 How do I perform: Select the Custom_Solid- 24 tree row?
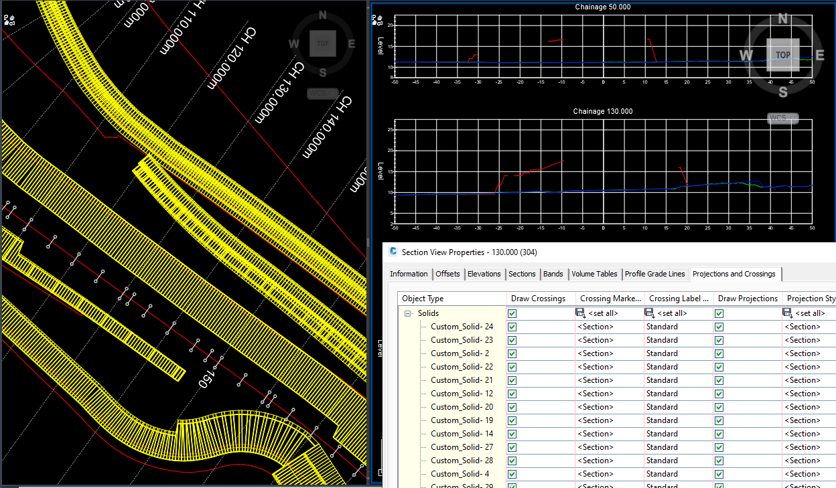pos(462,327)
